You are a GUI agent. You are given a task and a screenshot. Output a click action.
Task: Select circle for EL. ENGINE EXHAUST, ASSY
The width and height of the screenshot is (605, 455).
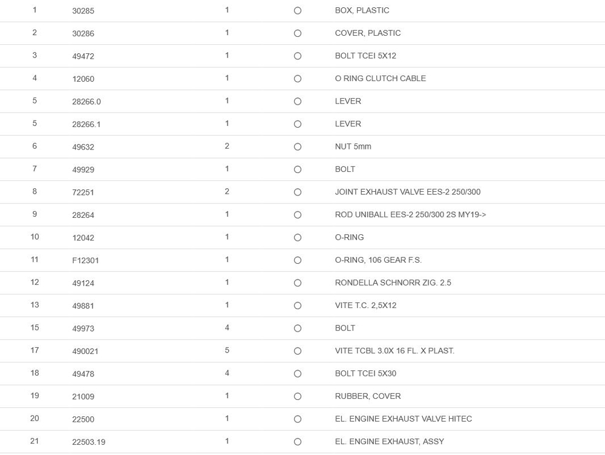(297, 442)
